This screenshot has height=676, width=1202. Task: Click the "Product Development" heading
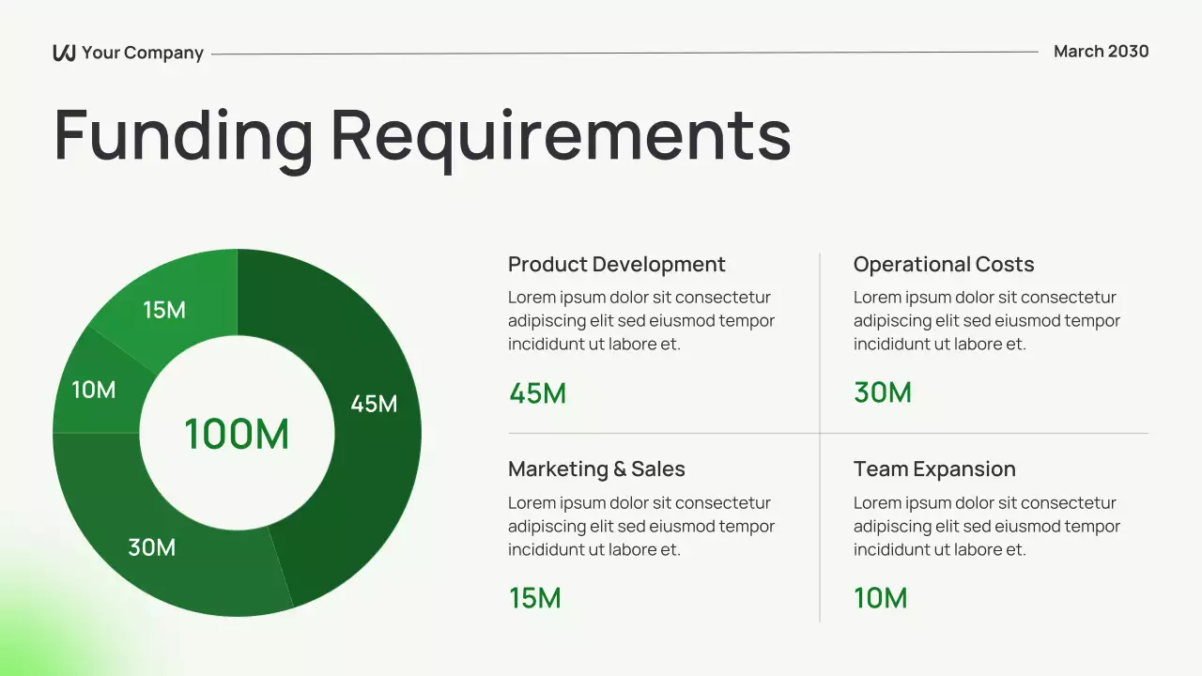click(x=616, y=264)
